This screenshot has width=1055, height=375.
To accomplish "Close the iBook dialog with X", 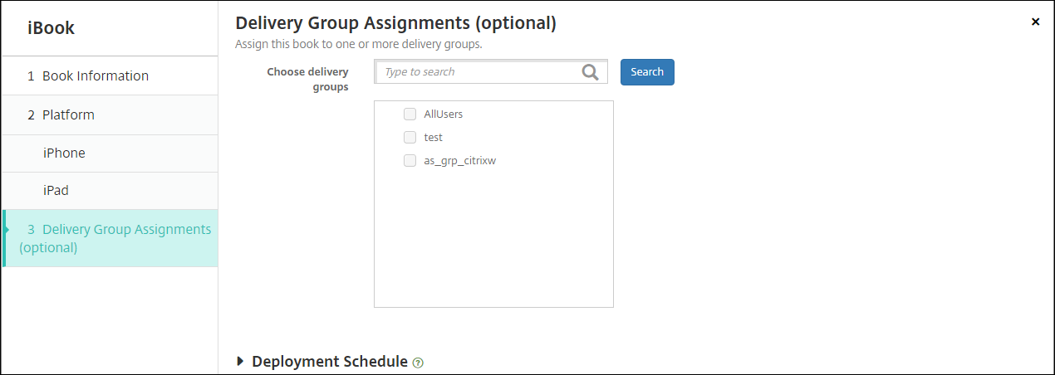I will (x=1035, y=22).
